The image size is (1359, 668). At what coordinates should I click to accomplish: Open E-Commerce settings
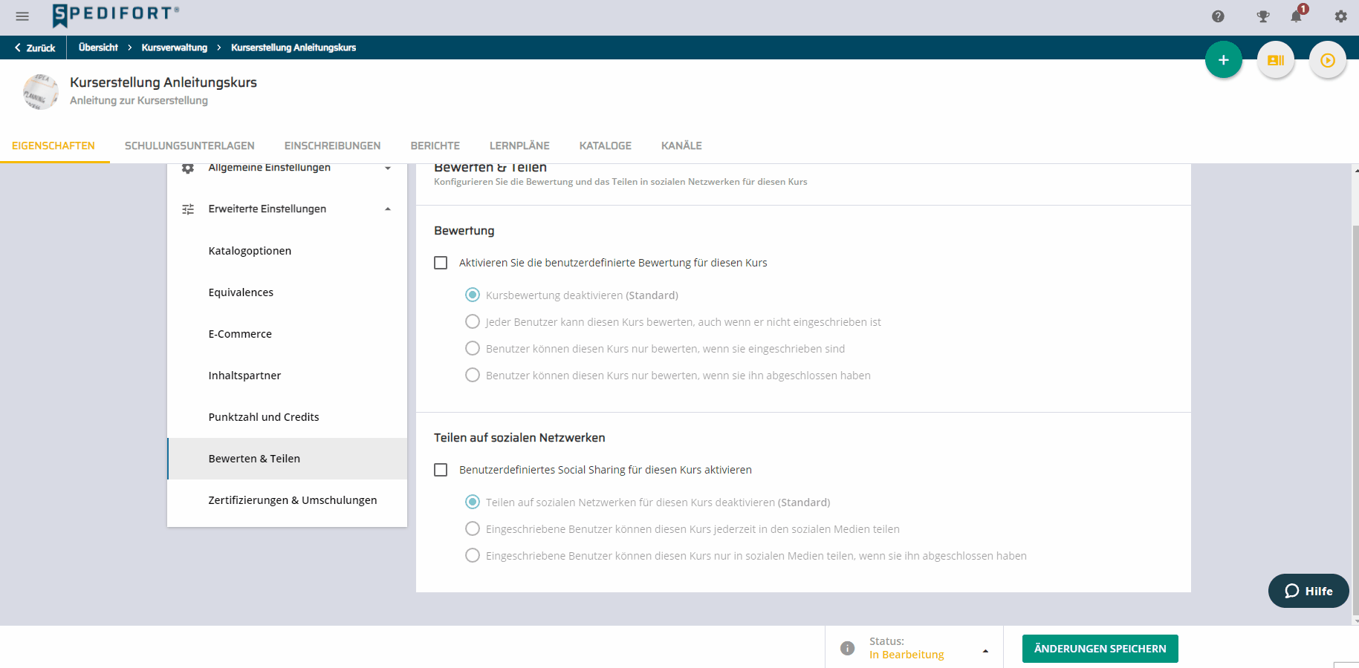[287, 334]
